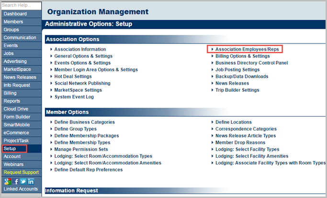Open Manage Permission Sets link

pyautogui.click(x=81, y=149)
